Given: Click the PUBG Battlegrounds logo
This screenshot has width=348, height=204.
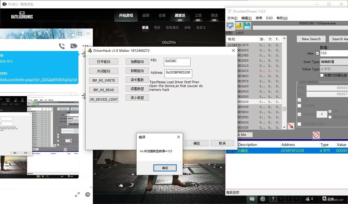Looking at the screenshot, I should click(22, 15).
